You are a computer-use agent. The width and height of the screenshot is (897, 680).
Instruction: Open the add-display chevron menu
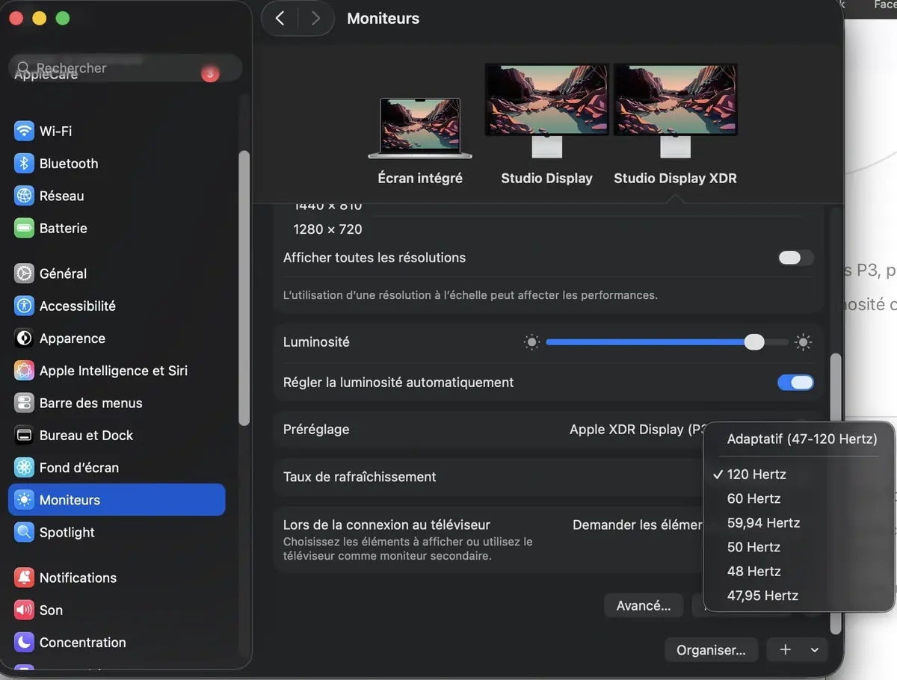point(814,649)
